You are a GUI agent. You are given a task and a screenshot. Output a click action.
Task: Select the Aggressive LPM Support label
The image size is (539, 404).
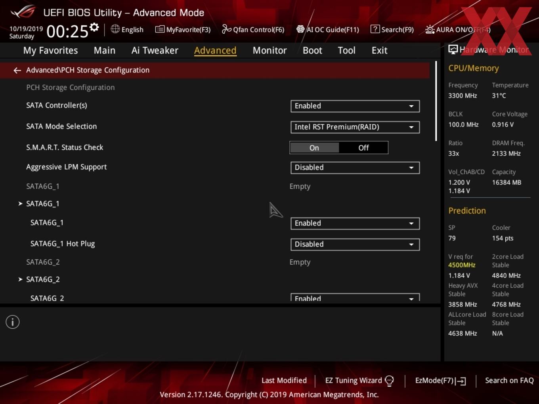click(x=67, y=167)
